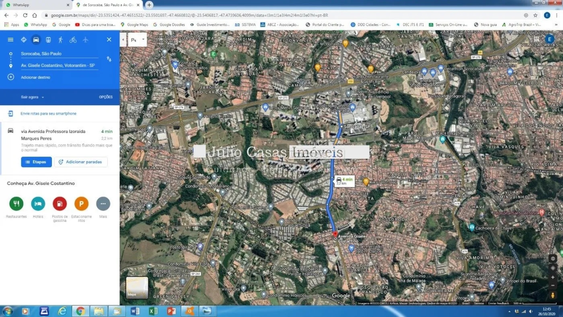This screenshot has height=317, width=563.
Task: Switch to the WhatsApp browser tab
Action: (x=35, y=5)
